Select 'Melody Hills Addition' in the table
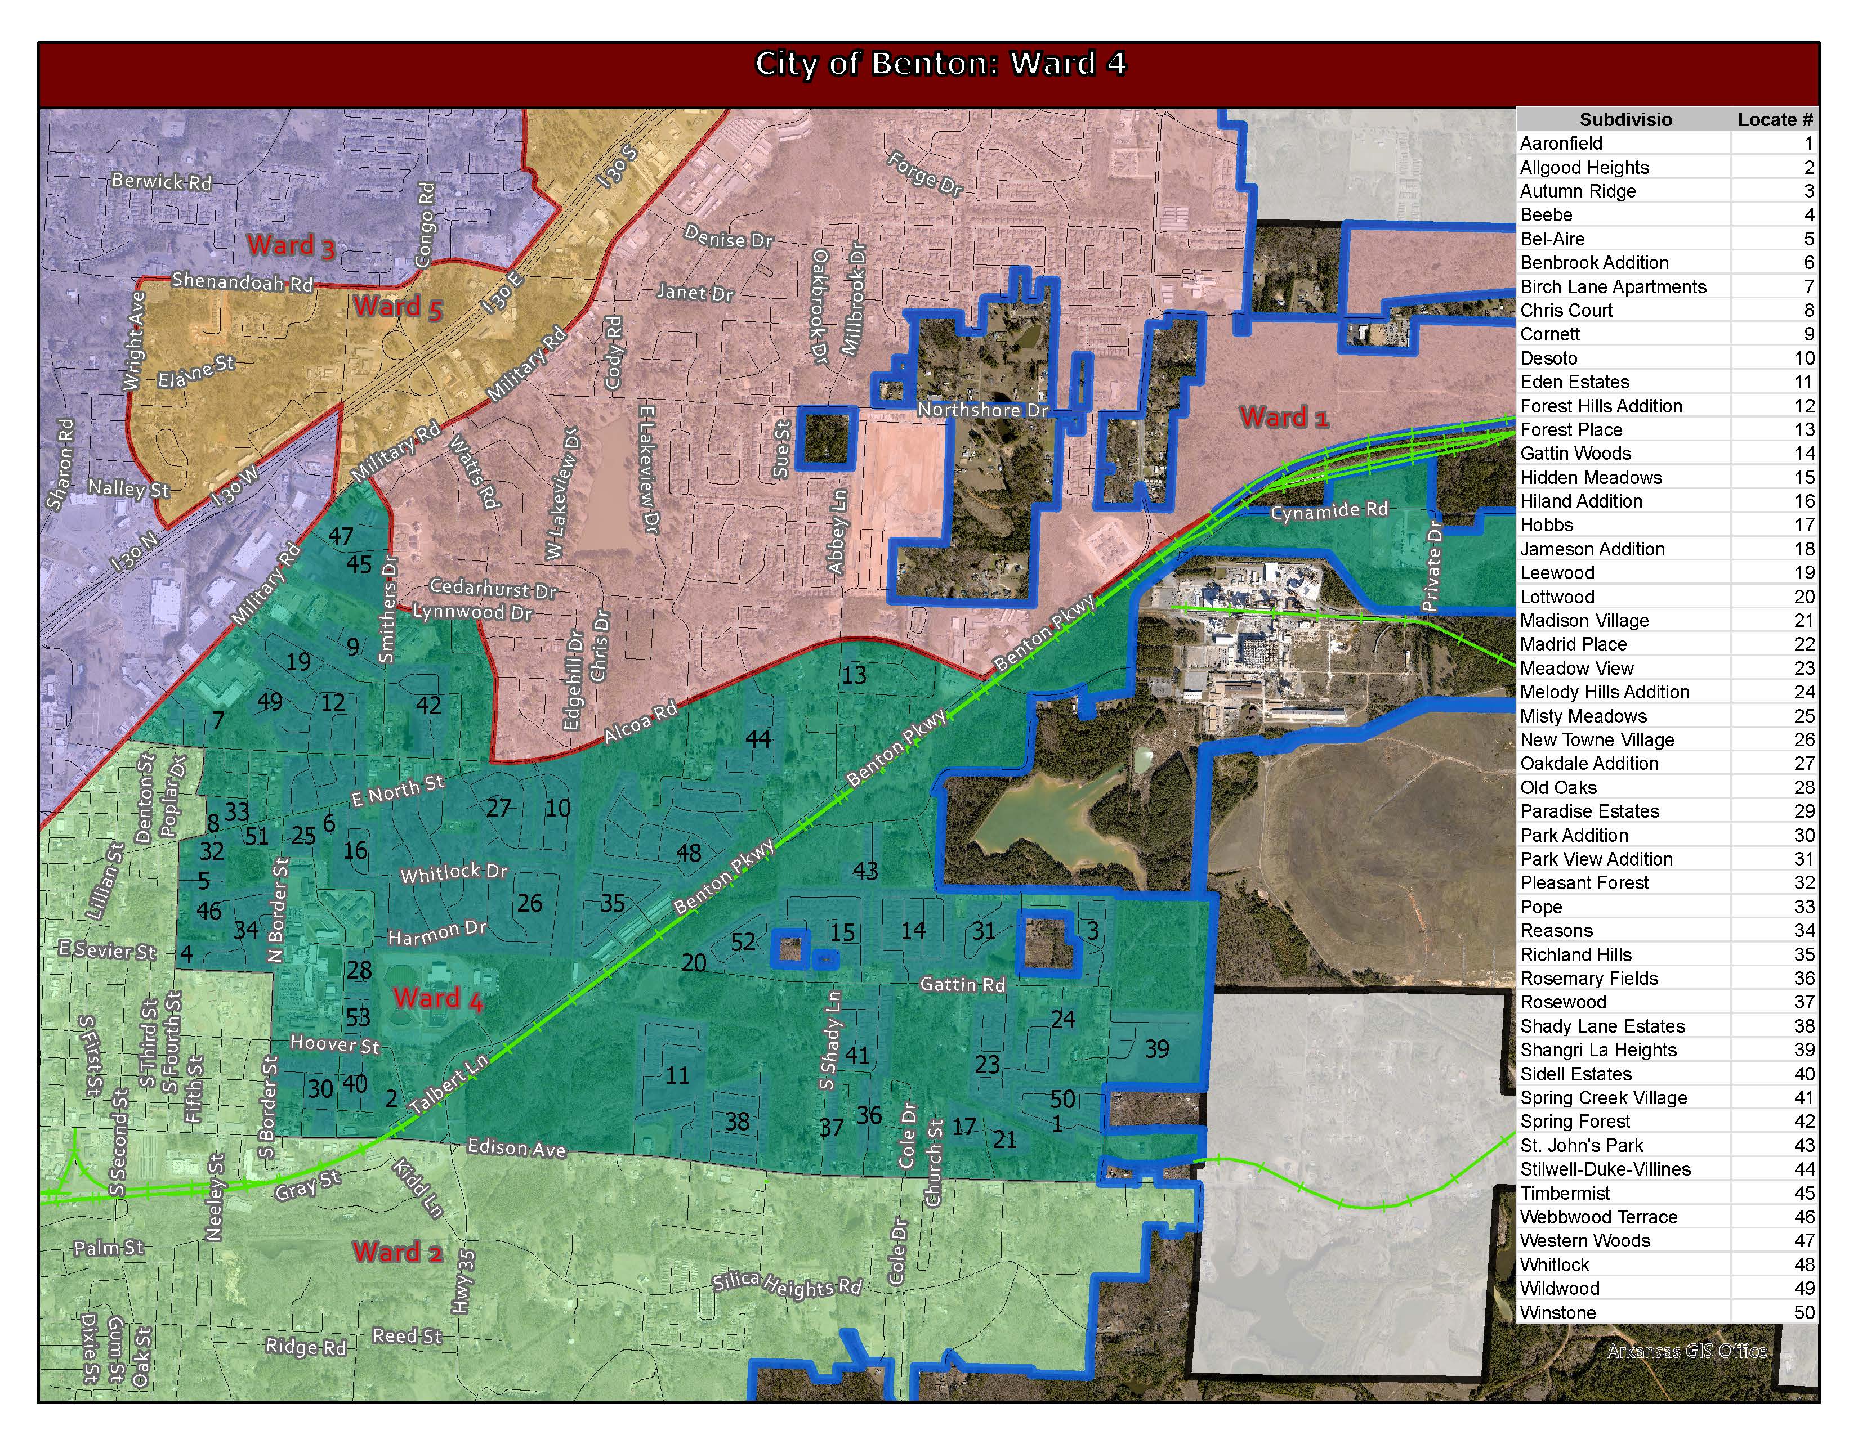The image size is (1858, 1435). tap(1667, 692)
